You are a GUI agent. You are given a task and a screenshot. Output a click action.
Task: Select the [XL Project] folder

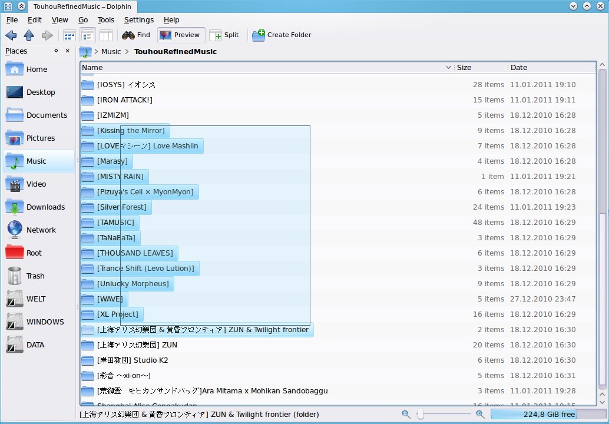[x=112, y=314]
